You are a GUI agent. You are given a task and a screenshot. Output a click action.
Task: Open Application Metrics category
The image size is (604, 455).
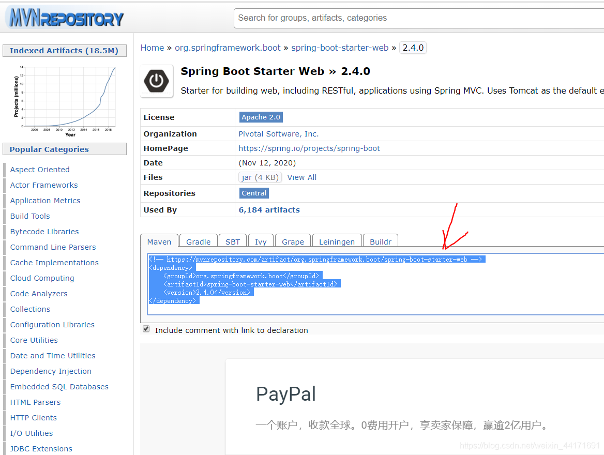45,200
